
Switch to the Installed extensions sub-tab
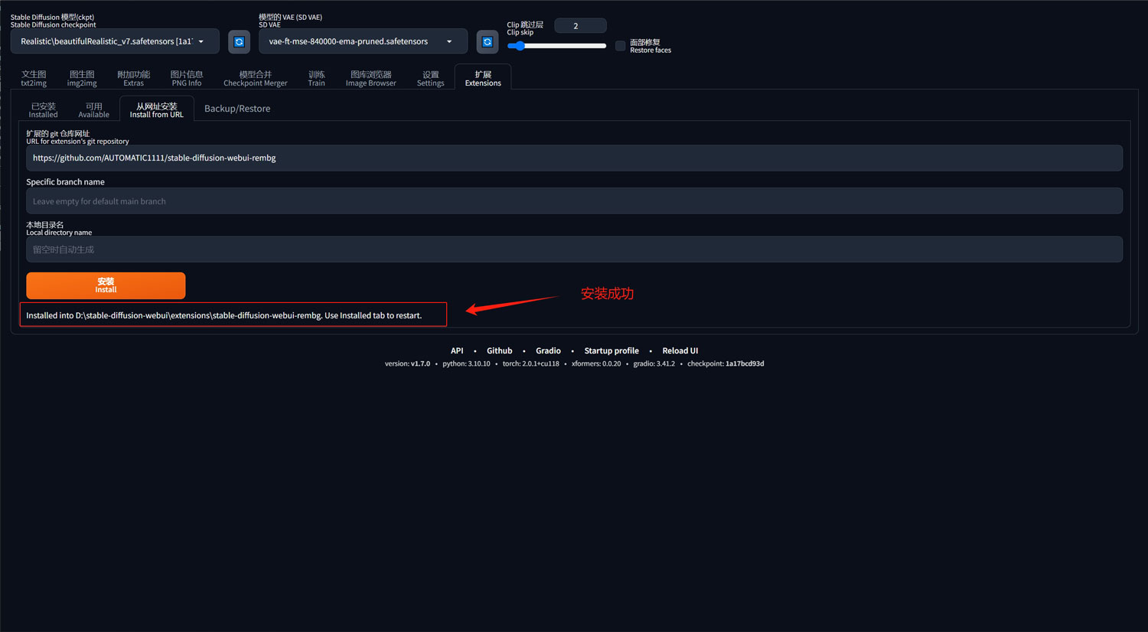coord(43,110)
